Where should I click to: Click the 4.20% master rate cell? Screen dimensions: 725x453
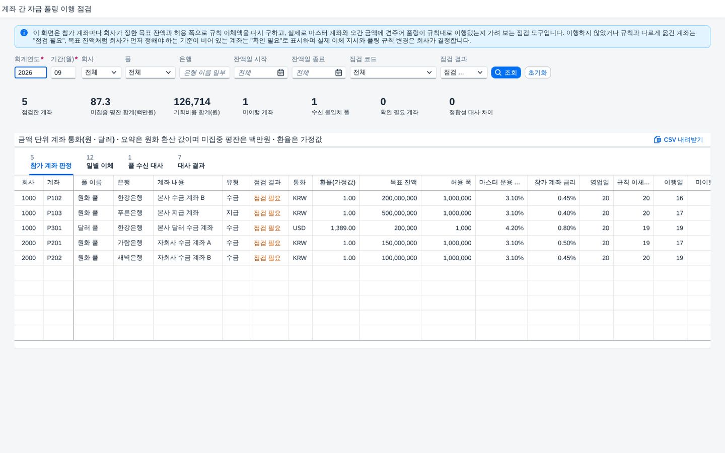502,228
